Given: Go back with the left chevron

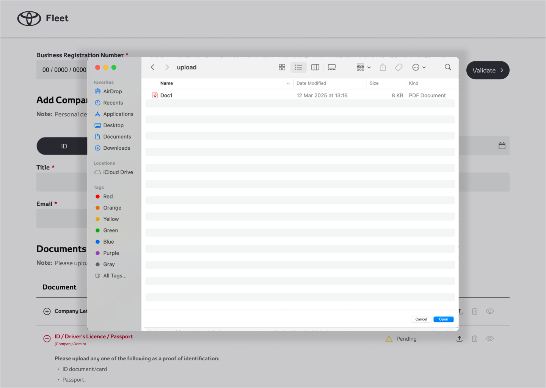Looking at the screenshot, I should point(153,67).
